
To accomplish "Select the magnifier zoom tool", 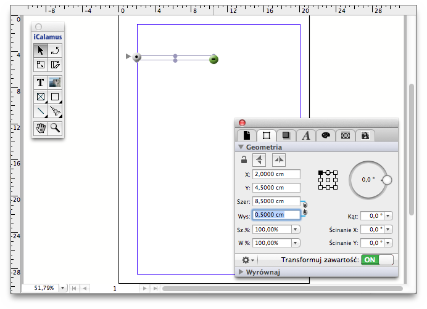I will tap(55, 128).
